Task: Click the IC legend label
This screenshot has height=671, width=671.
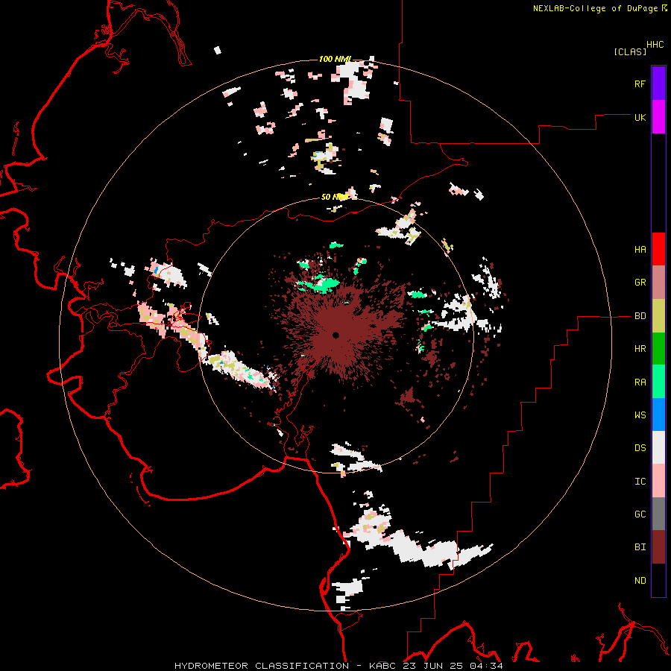Action: pos(640,482)
